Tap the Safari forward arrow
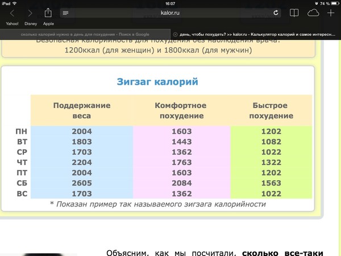Viewport: 341px width, 256px height. pyautogui.click(x=30, y=13)
